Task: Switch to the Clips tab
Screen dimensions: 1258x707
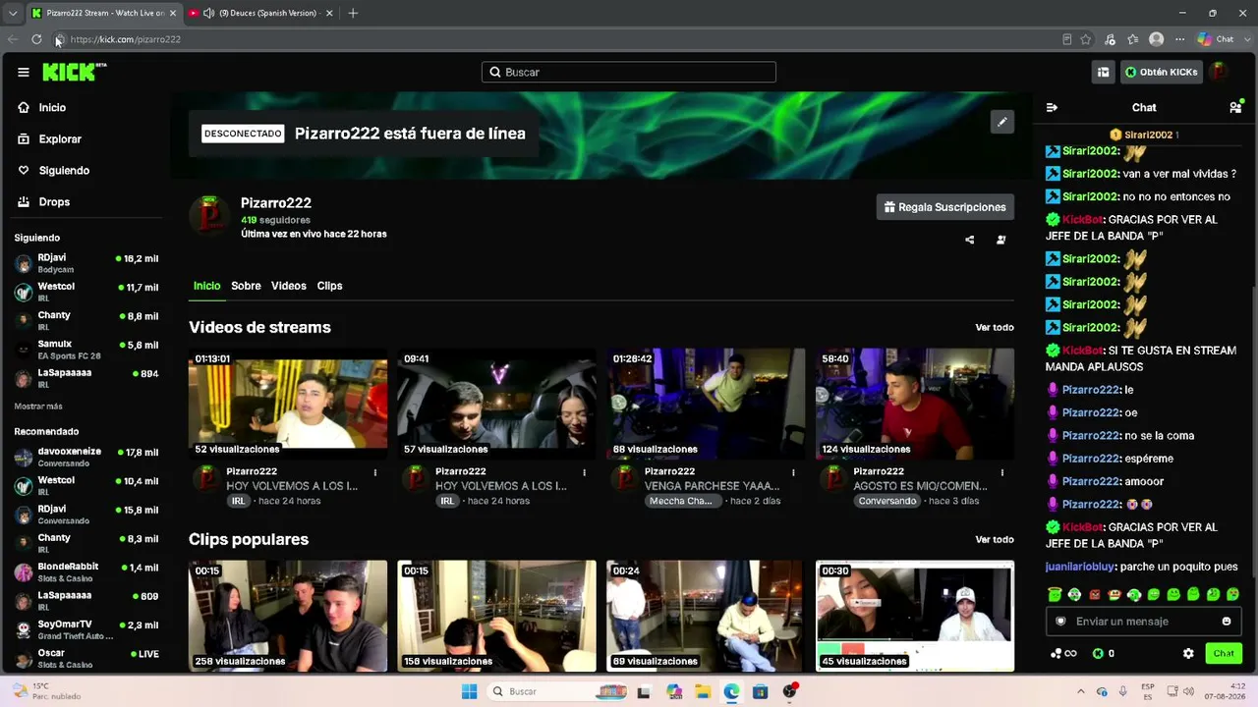Action: coord(329,286)
